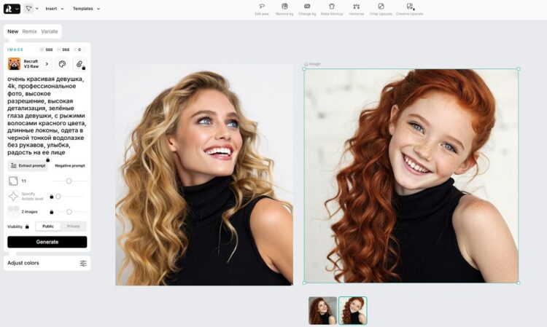Click the second selected variant thumbnail
Image resolution: width=547 pixels, height=327 pixels.
coord(353,311)
